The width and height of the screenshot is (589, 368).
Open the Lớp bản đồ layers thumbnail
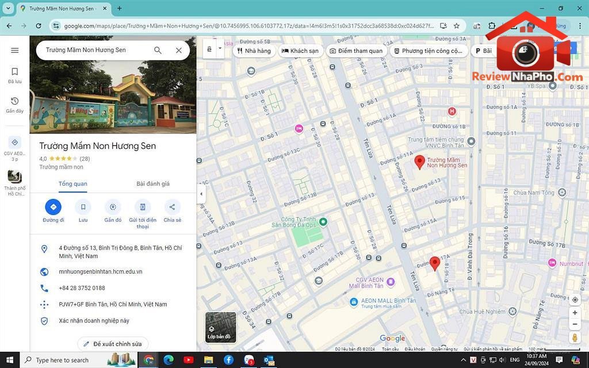(221, 327)
